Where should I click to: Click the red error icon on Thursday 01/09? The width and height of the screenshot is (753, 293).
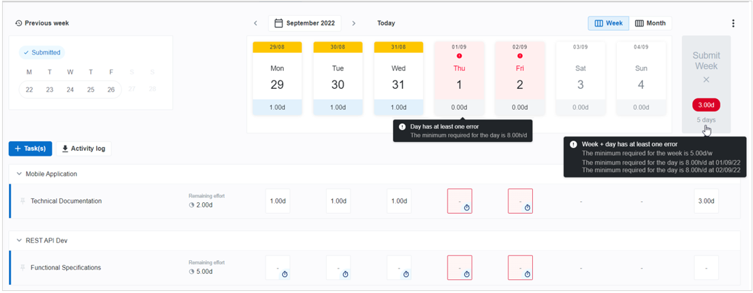point(459,56)
